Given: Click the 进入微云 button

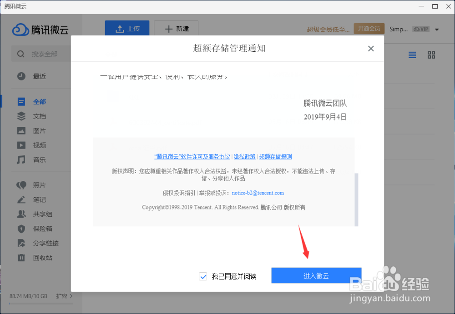Looking at the screenshot, I should pos(316,275).
